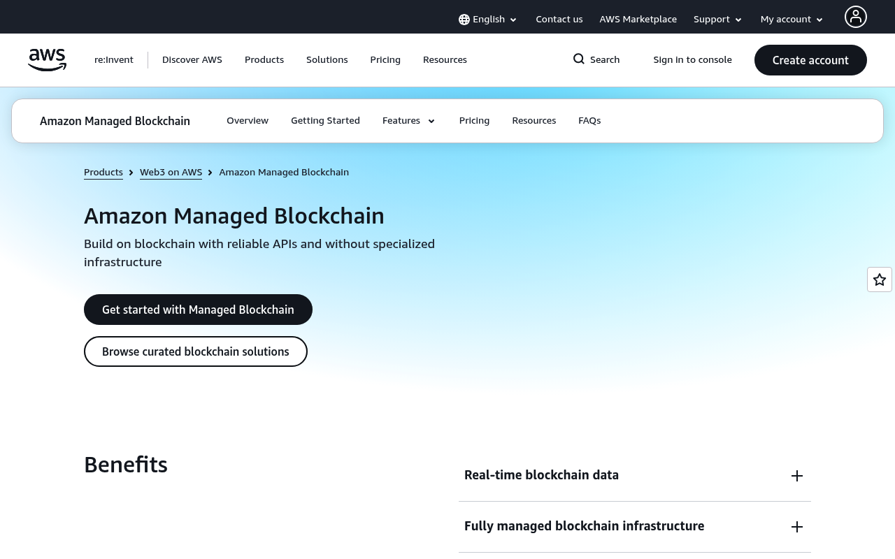The height and width of the screenshot is (559, 895).
Task: Open the Support dropdown menu
Action: pos(718,20)
